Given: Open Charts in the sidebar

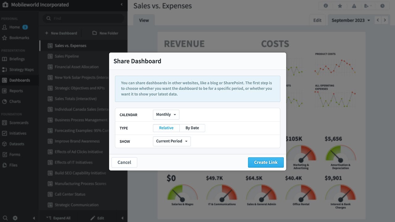Looking at the screenshot, I should coord(11,101).
